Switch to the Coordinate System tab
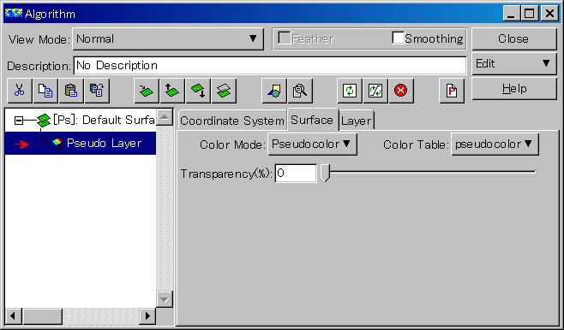The height and width of the screenshot is (330, 564). click(232, 121)
